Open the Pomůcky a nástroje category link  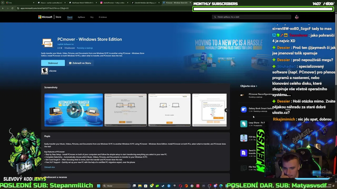[85, 48]
